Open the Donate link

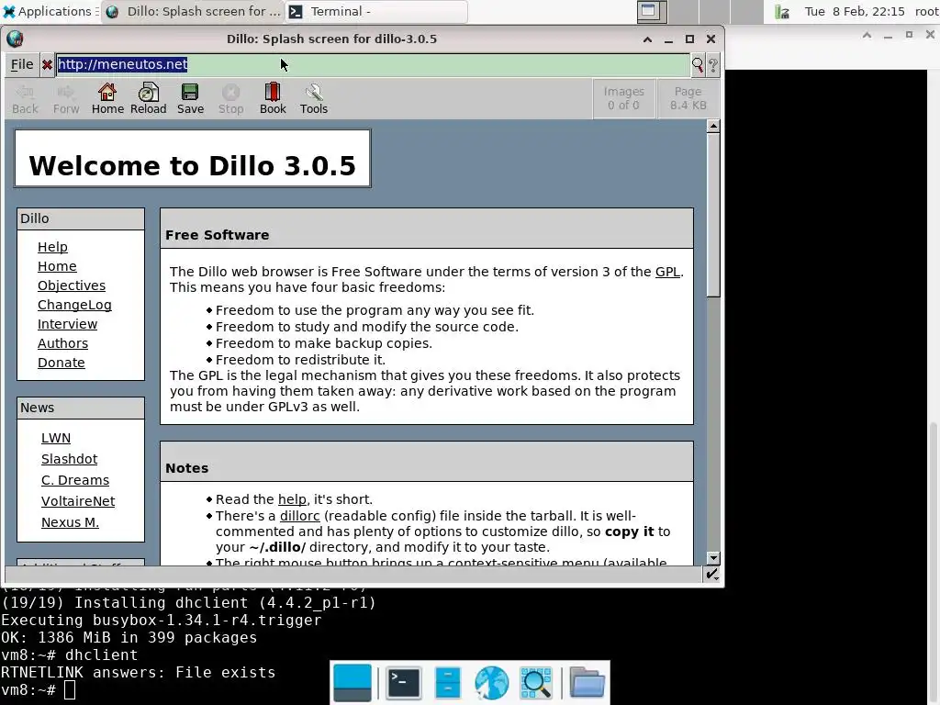62,363
